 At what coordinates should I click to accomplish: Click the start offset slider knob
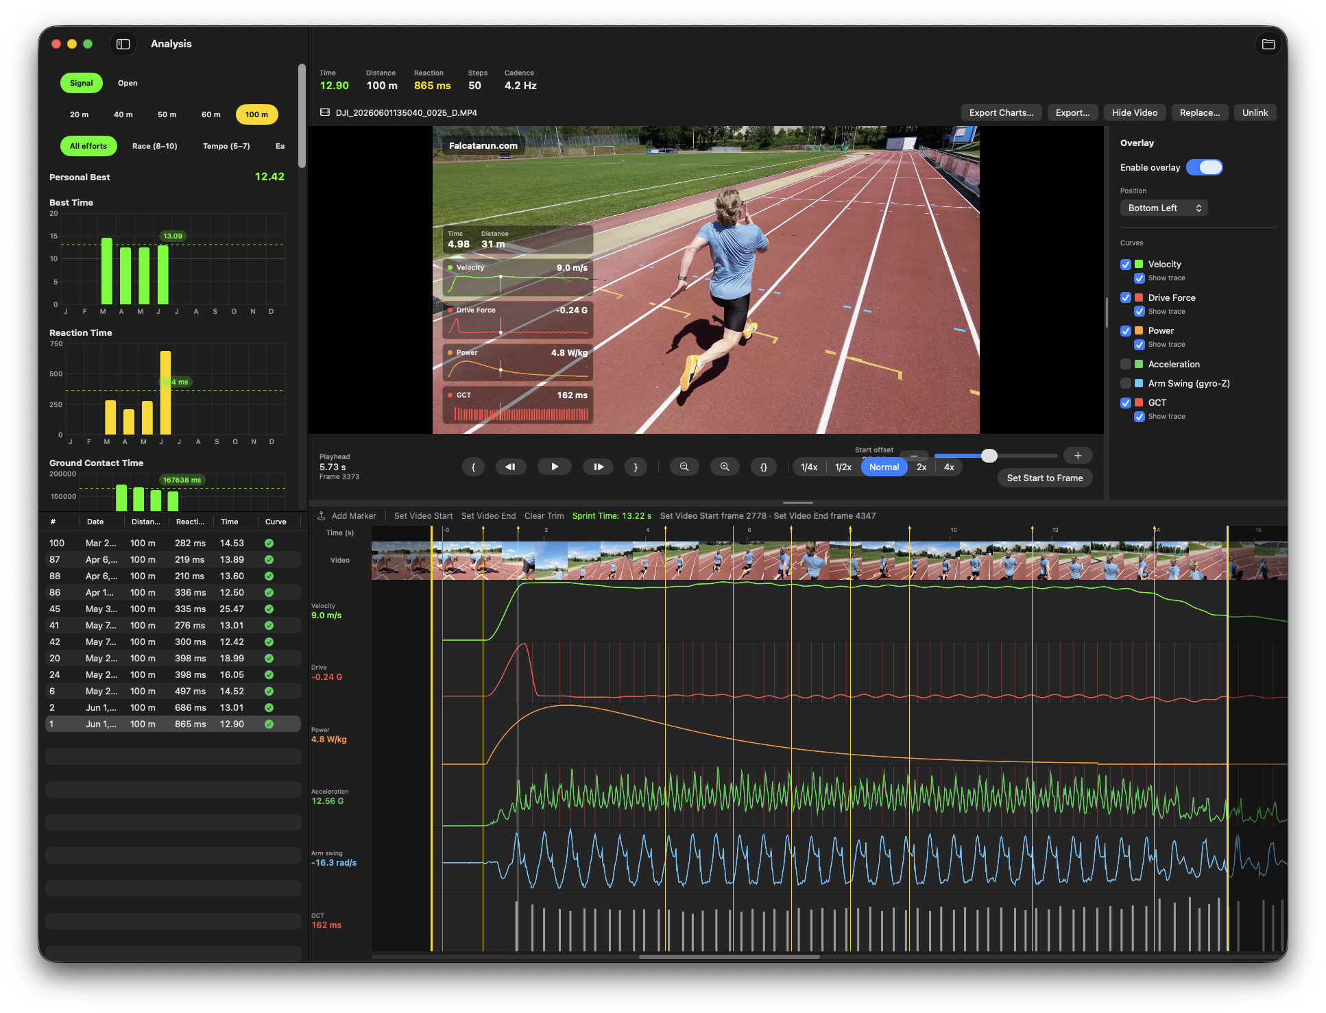pyautogui.click(x=989, y=455)
